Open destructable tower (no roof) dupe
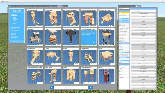The image size is (165, 93). (89, 18)
